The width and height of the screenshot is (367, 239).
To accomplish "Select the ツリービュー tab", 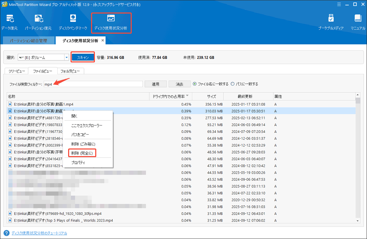I will tap(16, 71).
